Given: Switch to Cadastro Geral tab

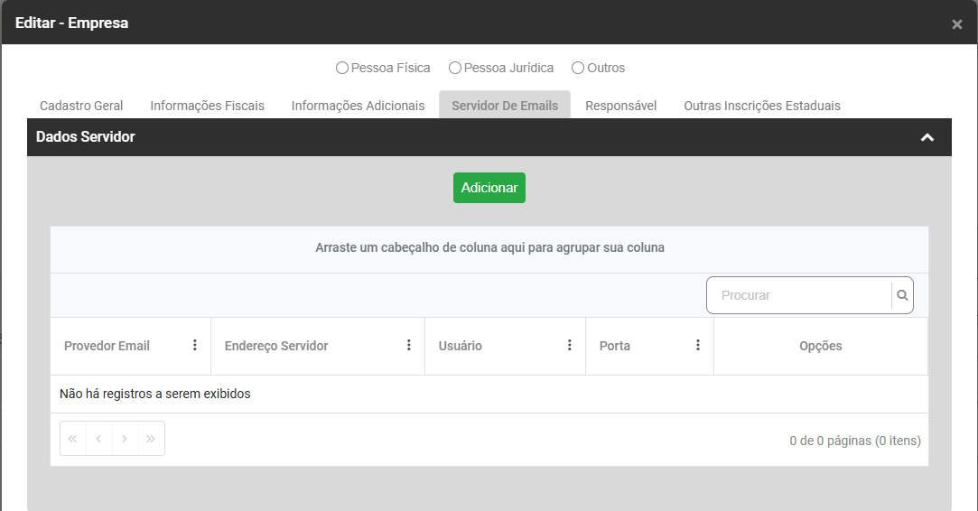Looking at the screenshot, I should 81,106.
